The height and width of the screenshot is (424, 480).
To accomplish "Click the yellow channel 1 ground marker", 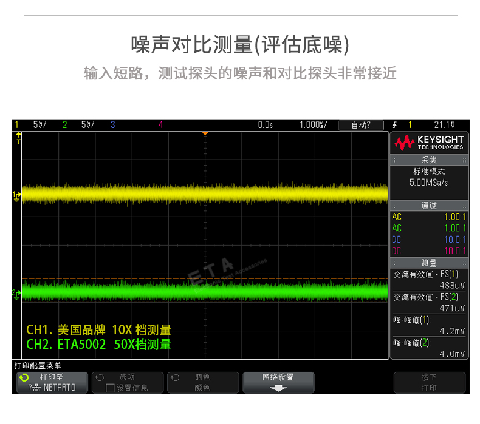I will (16, 195).
